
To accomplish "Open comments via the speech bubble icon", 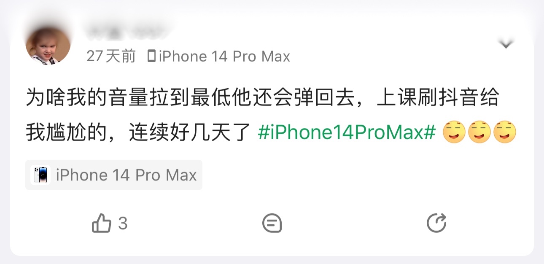I will 272,223.
